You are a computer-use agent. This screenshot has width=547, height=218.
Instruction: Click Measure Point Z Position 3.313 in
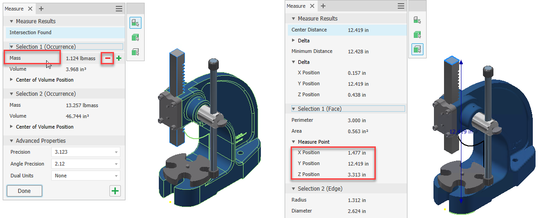click(x=357, y=175)
